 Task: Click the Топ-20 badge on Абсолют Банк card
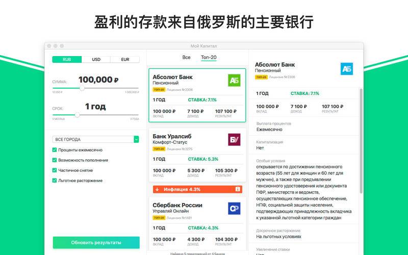[x=159, y=90]
